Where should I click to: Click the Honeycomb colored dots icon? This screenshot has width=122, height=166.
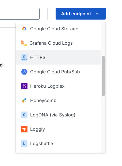tap(24, 100)
